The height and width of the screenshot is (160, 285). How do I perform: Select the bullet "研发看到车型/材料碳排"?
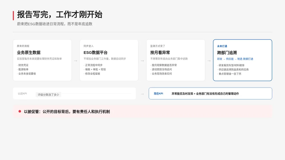[x=231, y=65]
